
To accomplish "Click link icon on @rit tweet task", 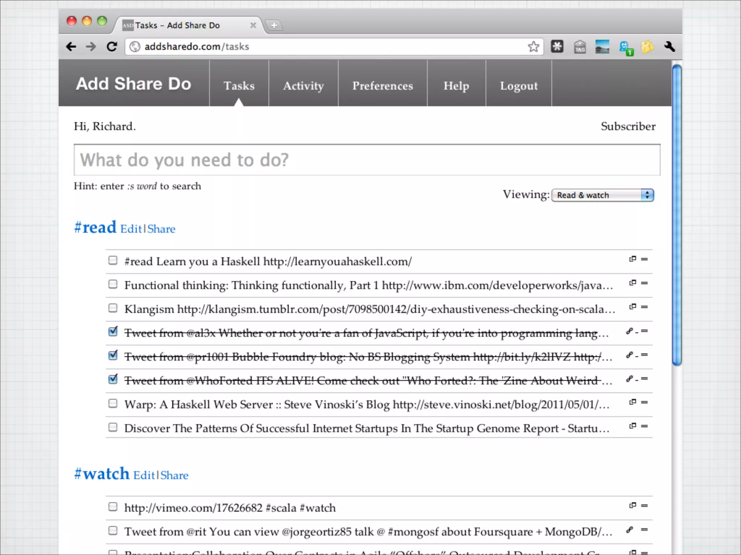I will coord(630,529).
